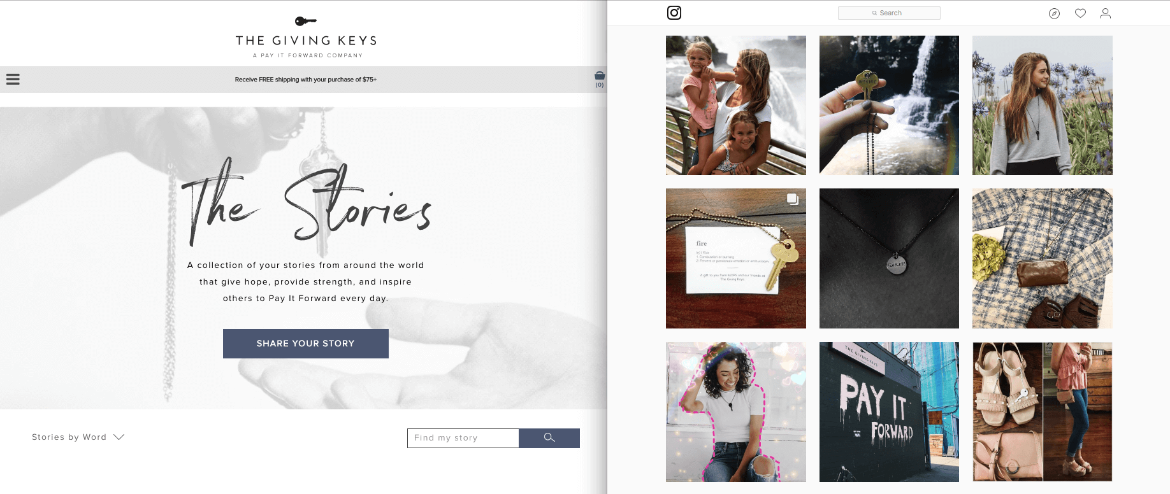This screenshot has height=494, width=1170.
Task: Open the Instagram profile person icon
Action: pos(1106,13)
